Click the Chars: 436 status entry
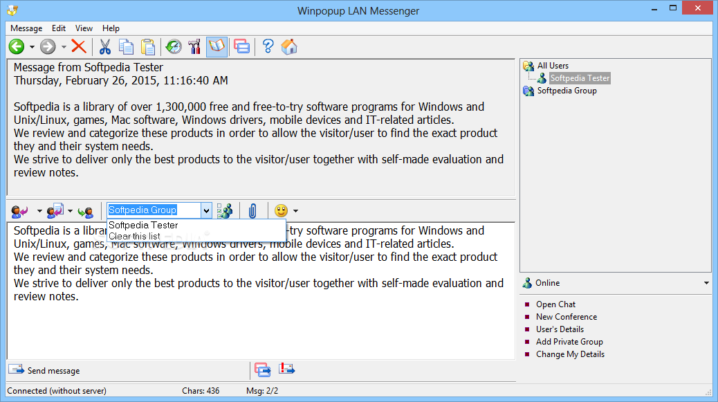The image size is (718, 402). coord(201,391)
